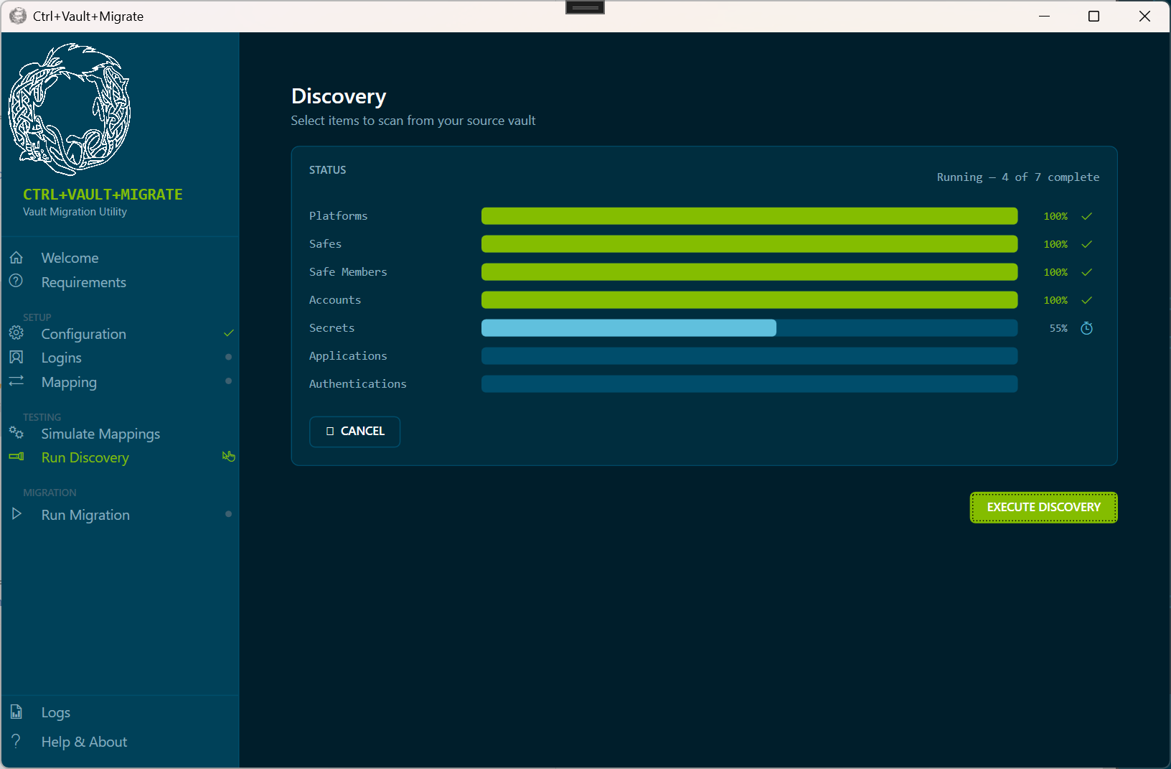Image resolution: width=1171 pixels, height=769 pixels.
Task: Click the 'Safes' row label
Action: pos(325,244)
